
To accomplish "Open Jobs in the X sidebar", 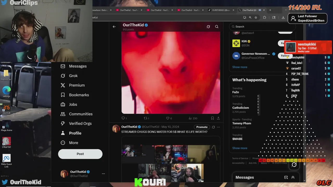I will click(x=69, y=104).
